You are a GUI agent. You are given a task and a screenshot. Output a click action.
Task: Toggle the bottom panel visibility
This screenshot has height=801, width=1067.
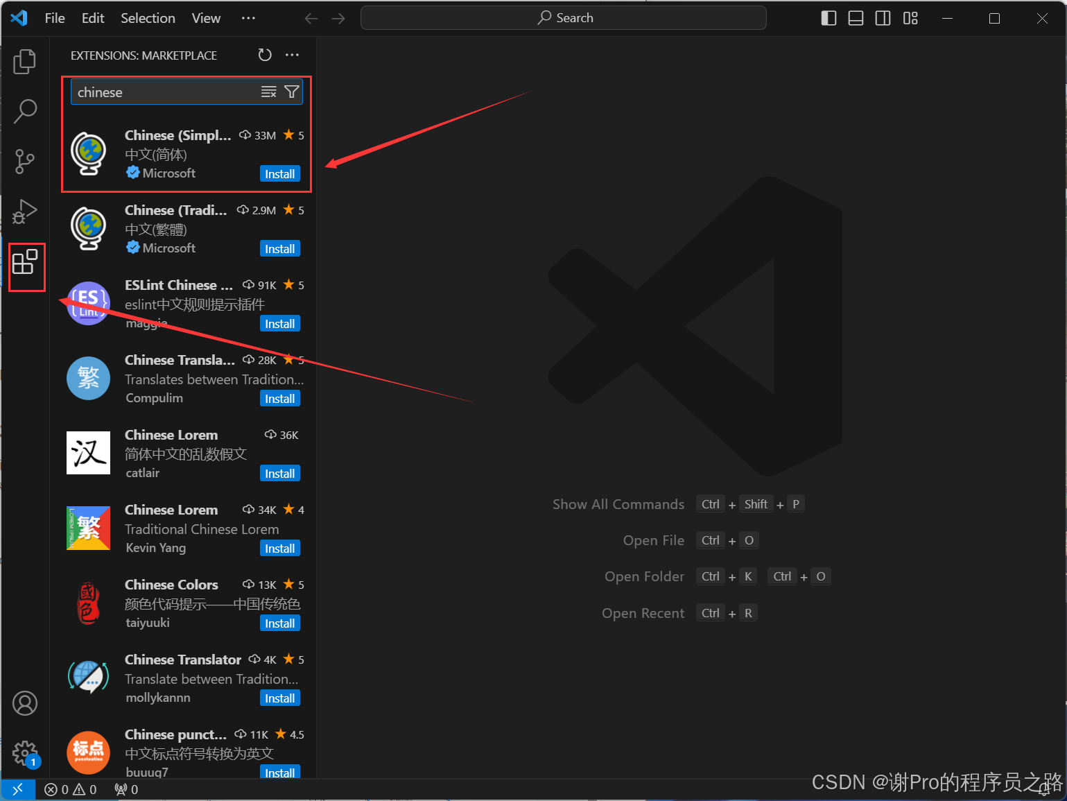pos(856,18)
